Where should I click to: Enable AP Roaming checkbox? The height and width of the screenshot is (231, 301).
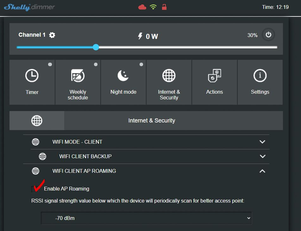(x=34, y=189)
